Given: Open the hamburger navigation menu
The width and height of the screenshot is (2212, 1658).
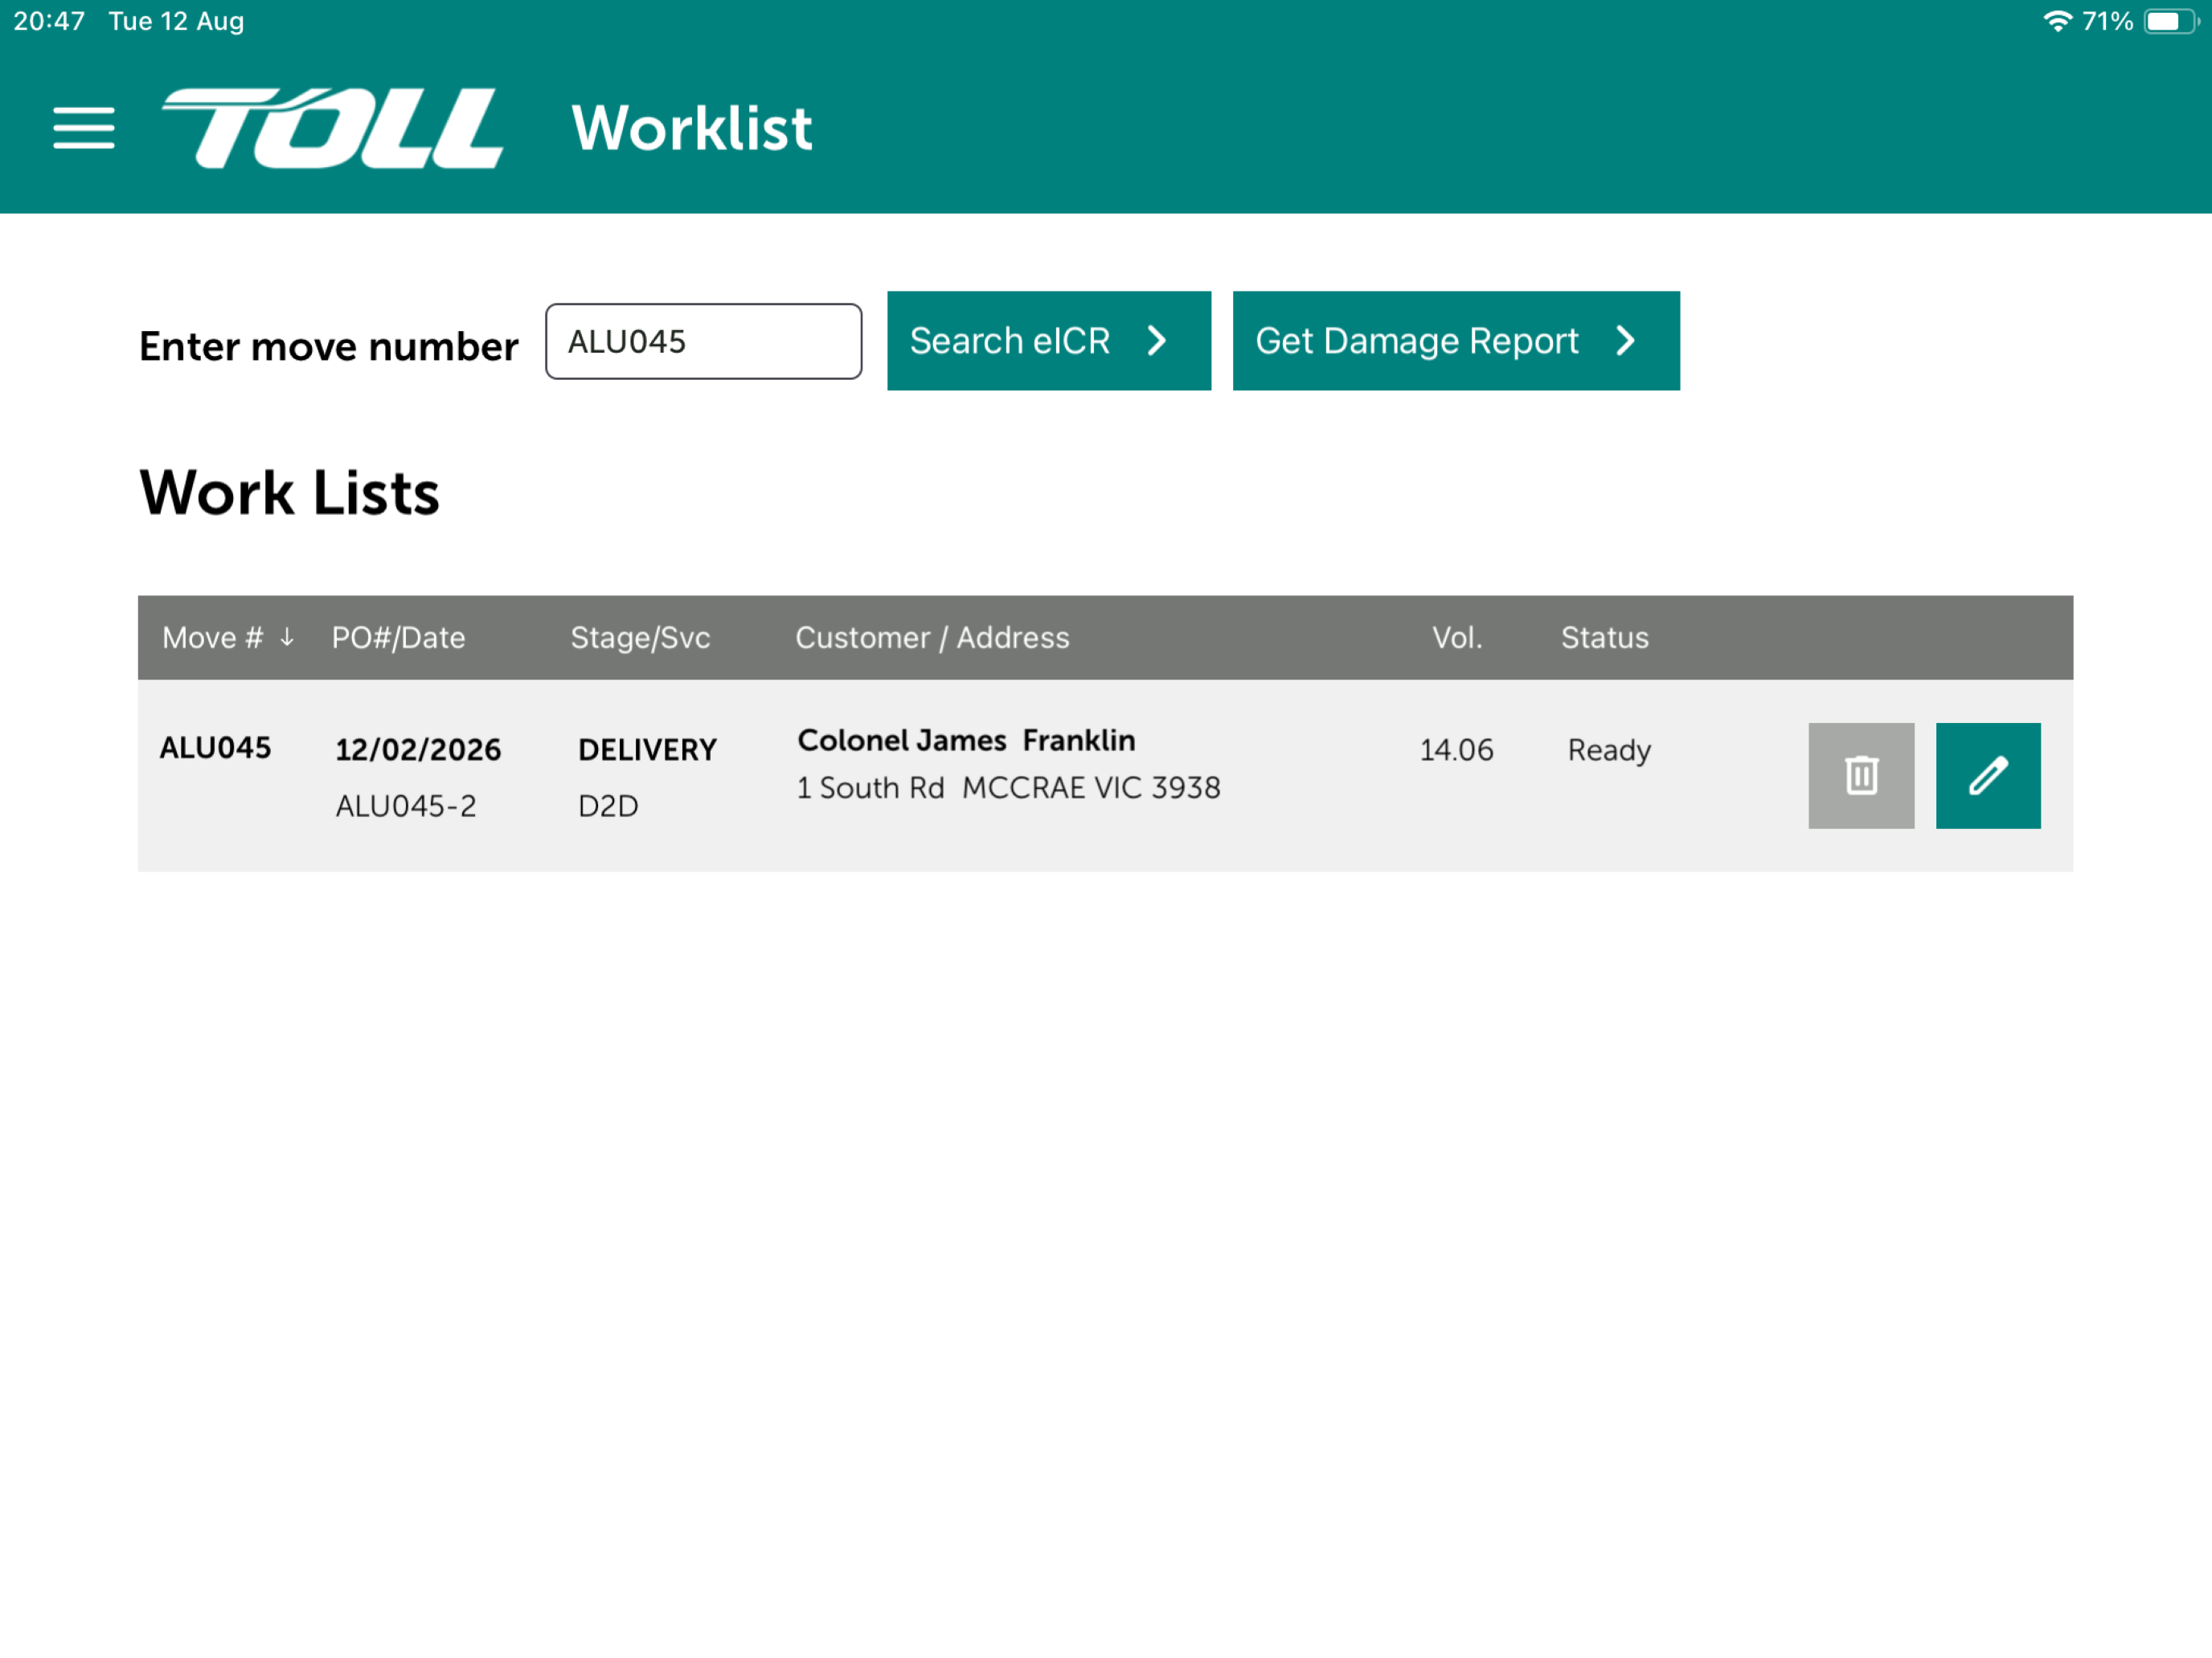Looking at the screenshot, I should click(84, 128).
